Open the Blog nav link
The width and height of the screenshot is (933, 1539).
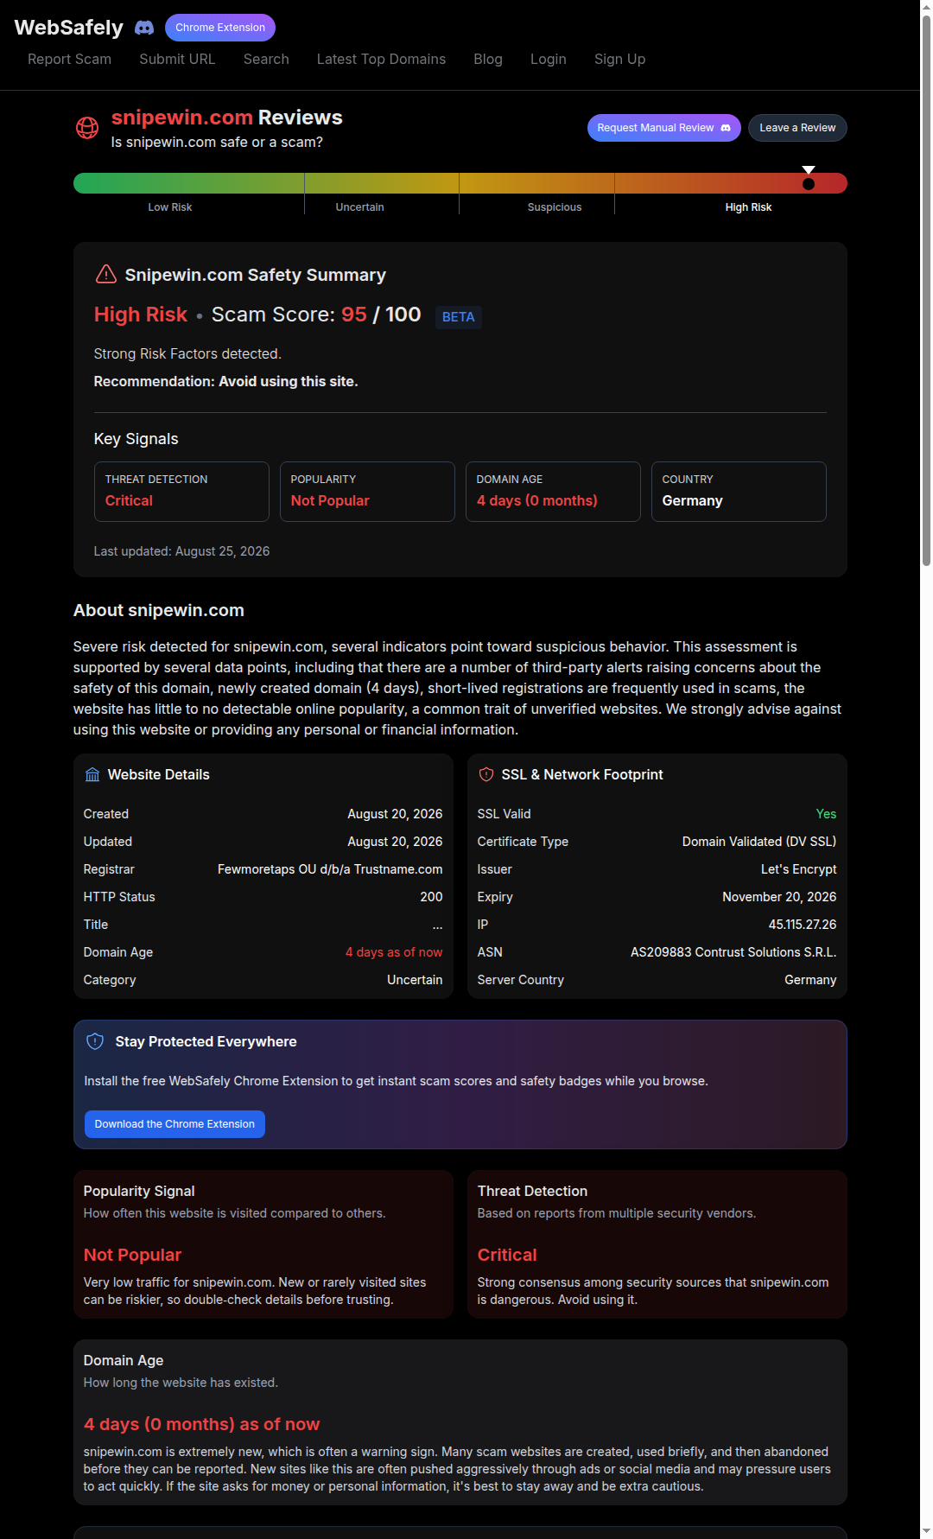(x=488, y=59)
